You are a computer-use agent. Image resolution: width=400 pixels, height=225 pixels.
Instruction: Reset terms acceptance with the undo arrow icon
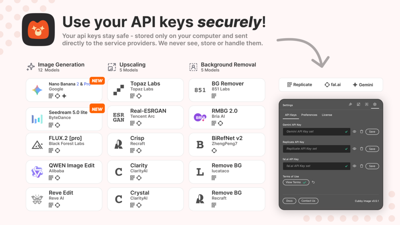313,182
